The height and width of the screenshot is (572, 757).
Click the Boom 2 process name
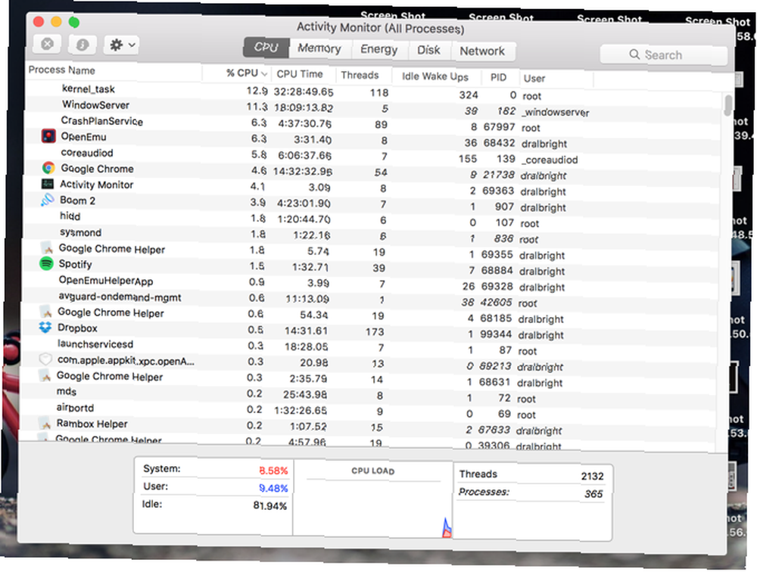78,201
